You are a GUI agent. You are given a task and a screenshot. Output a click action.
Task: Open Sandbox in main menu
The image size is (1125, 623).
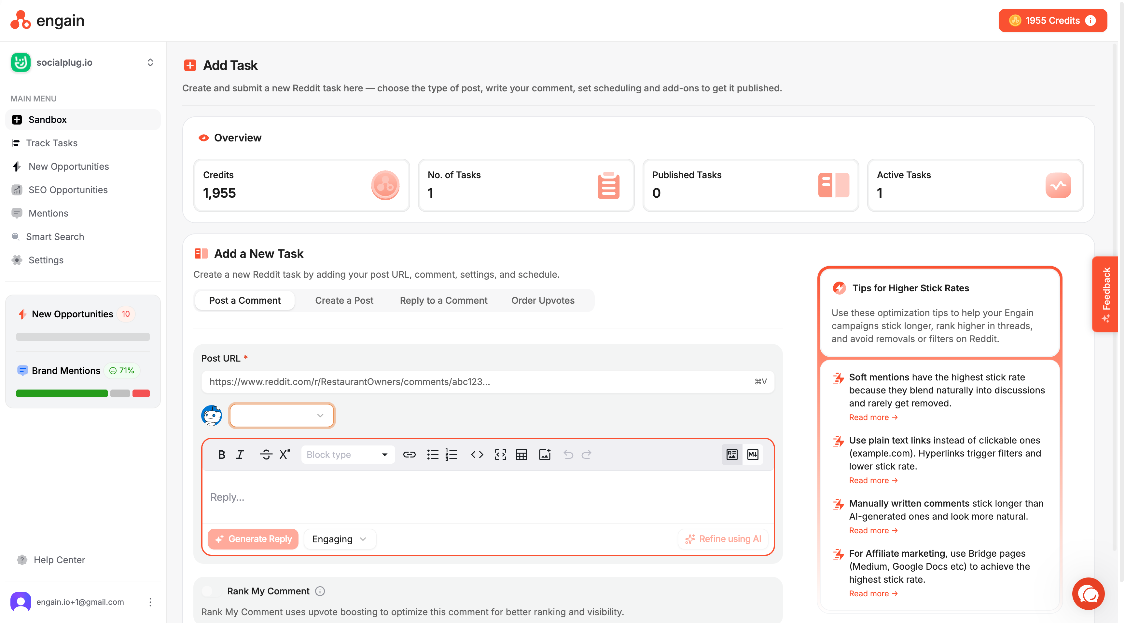[x=83, y=120]
